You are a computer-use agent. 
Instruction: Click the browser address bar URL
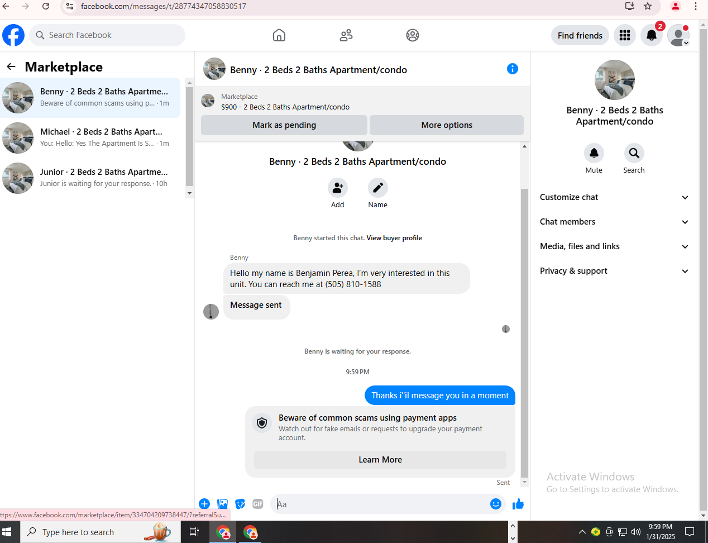164,6
